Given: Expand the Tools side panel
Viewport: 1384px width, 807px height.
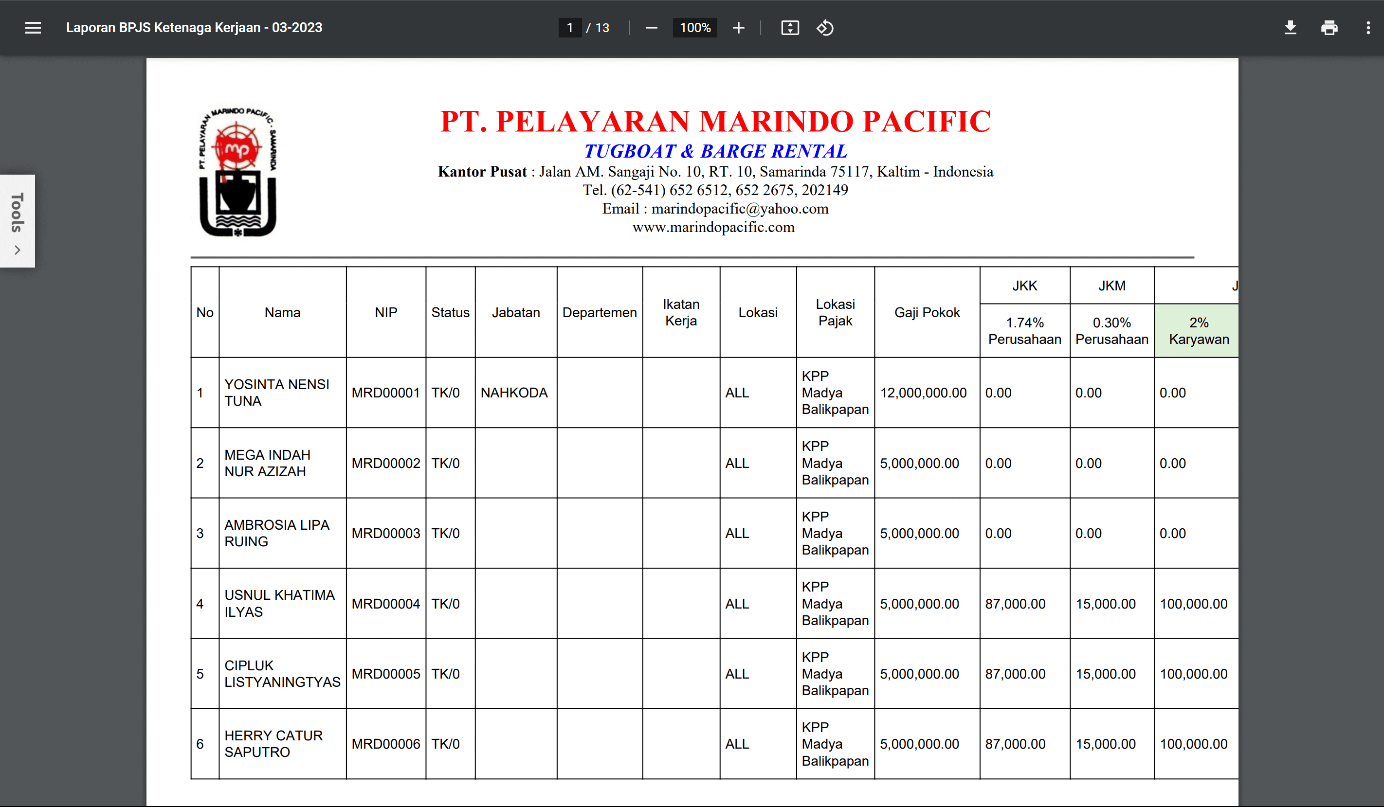Looking at the screenshot, I should 17,213.
